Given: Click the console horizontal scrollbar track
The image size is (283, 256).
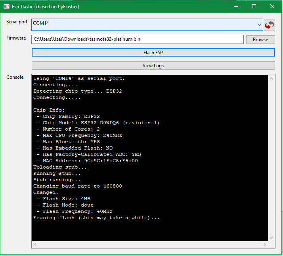Looking at the screenshot, I should pyautogui.click(x=150, y=245).
